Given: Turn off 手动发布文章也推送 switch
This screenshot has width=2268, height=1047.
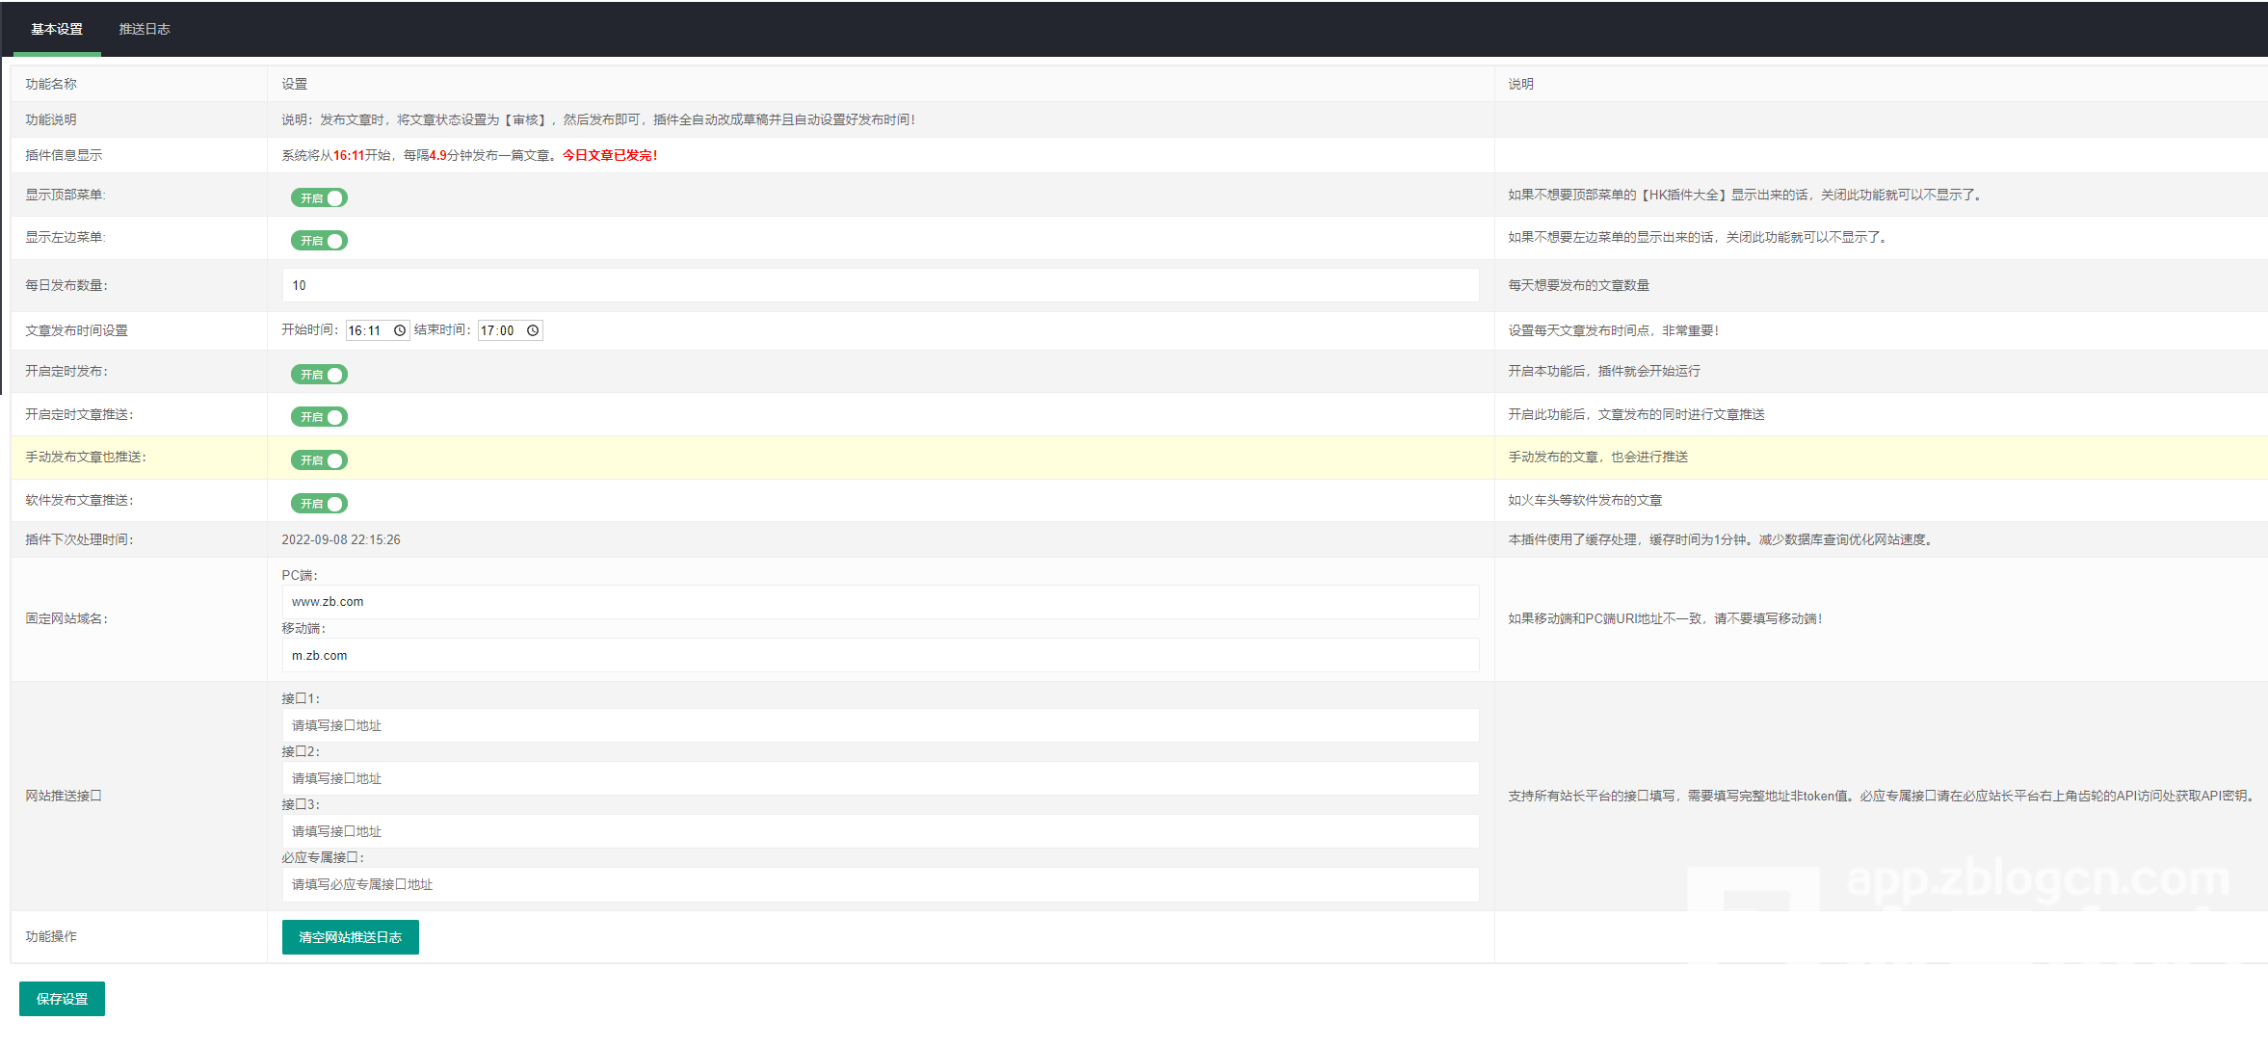Looking at the screenshot, I should click(319, 460).
